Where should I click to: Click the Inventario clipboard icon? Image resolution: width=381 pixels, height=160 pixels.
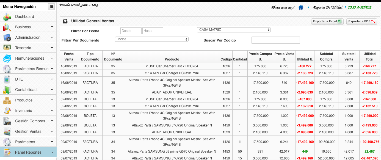pyautogui.click(x=7, y=111)
